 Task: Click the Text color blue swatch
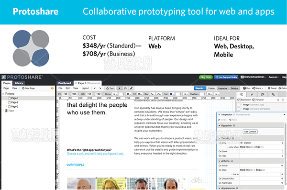point(171,94)
